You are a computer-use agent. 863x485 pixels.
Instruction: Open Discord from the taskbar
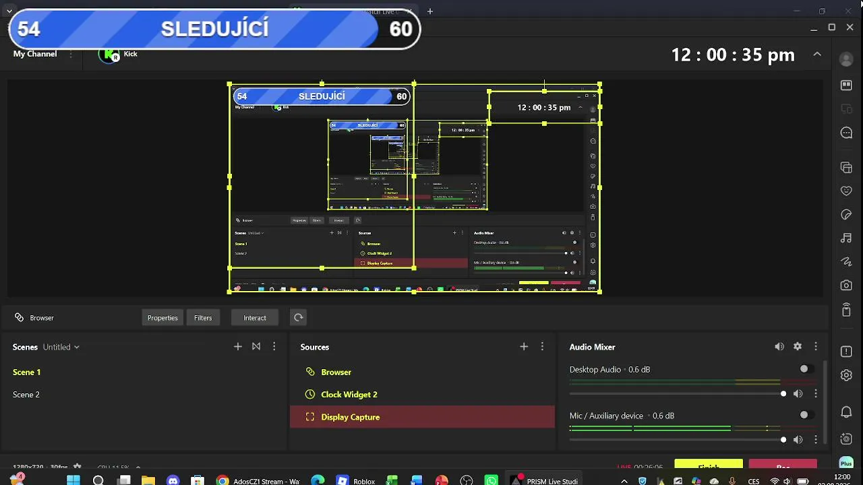tap(173, 480)
